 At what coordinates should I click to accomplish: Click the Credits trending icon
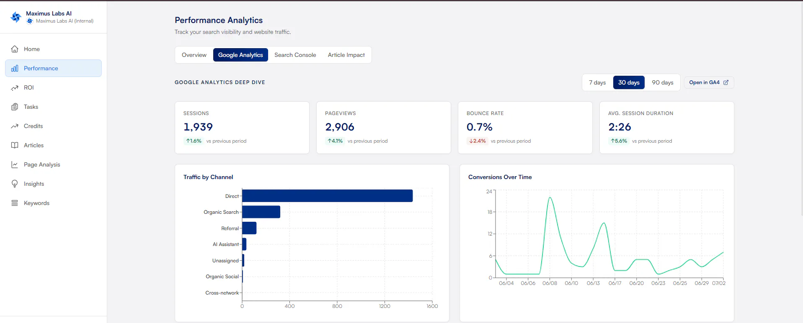[x=15, y=126]
